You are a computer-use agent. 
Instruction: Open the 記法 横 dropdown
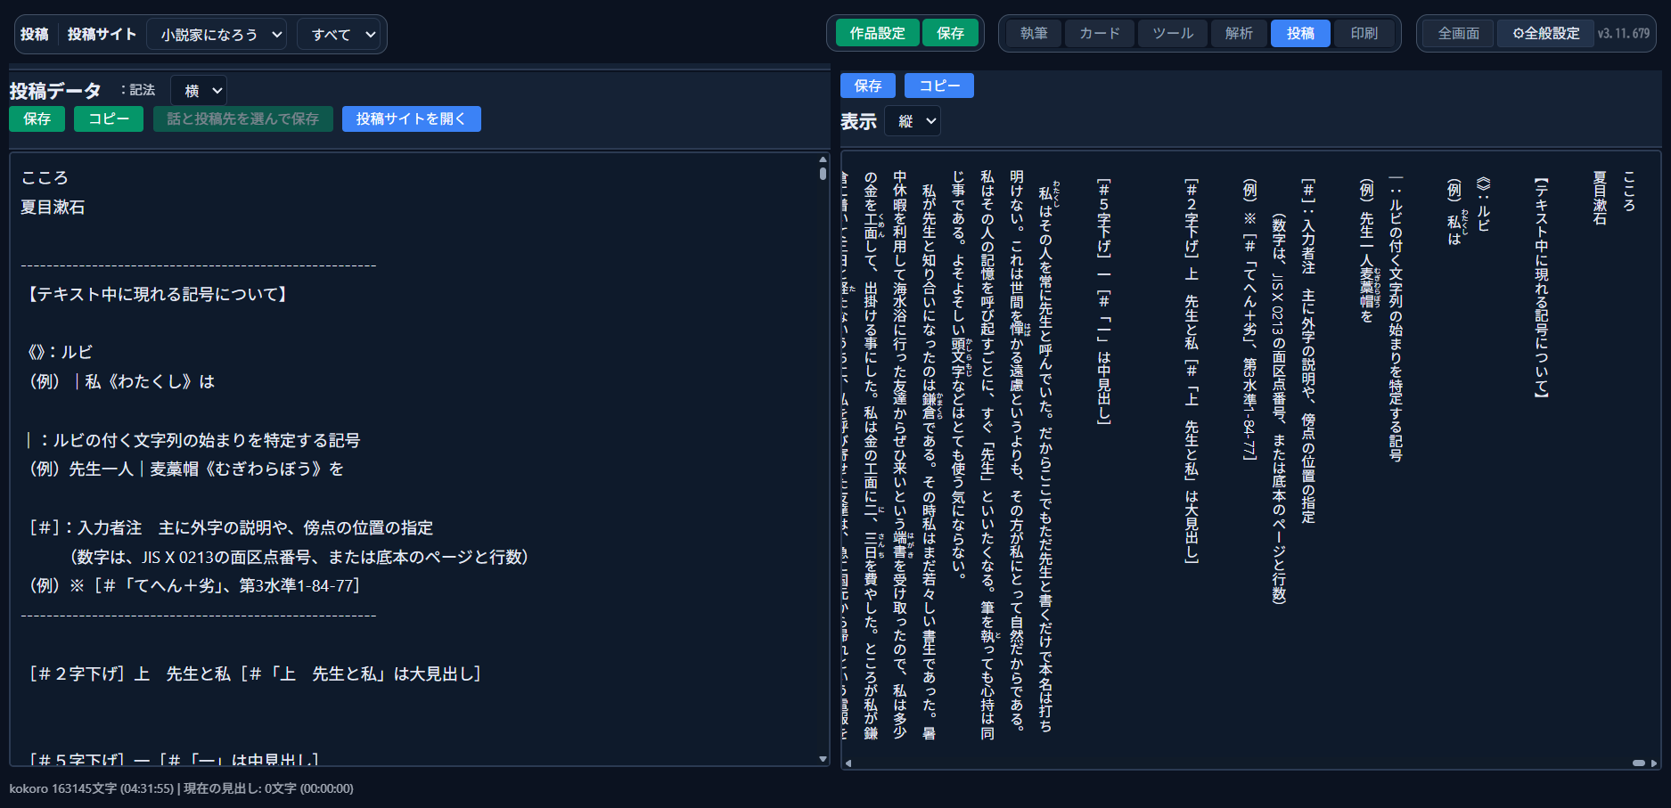pyautogui.click(x=199, y=91)
